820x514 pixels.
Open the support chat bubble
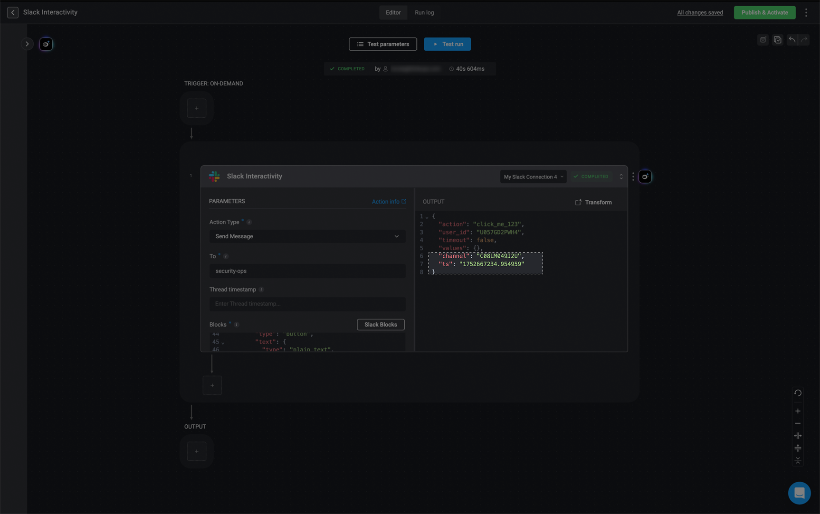pyautogui.click(x=799, y=493)
